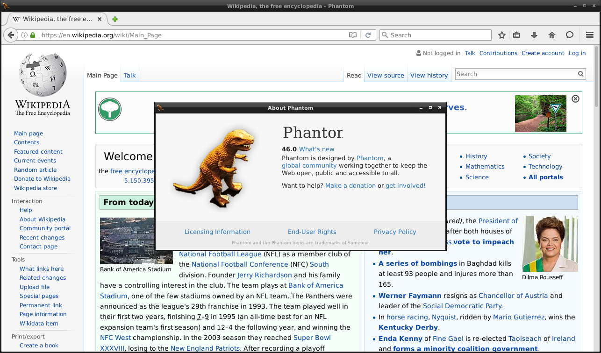Switch to the Talk page tab
The height and width of the screenshot is (353, 601).
point(130,75)
